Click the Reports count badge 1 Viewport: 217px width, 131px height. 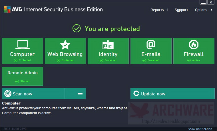click(x=167, y=10)
